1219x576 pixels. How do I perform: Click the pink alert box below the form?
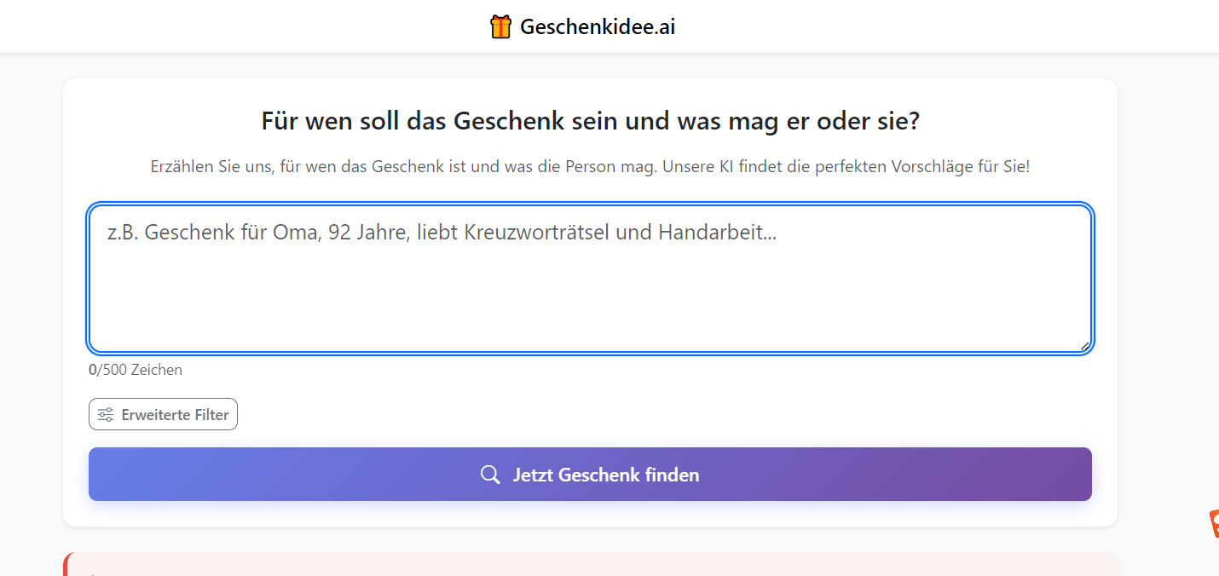590,565
